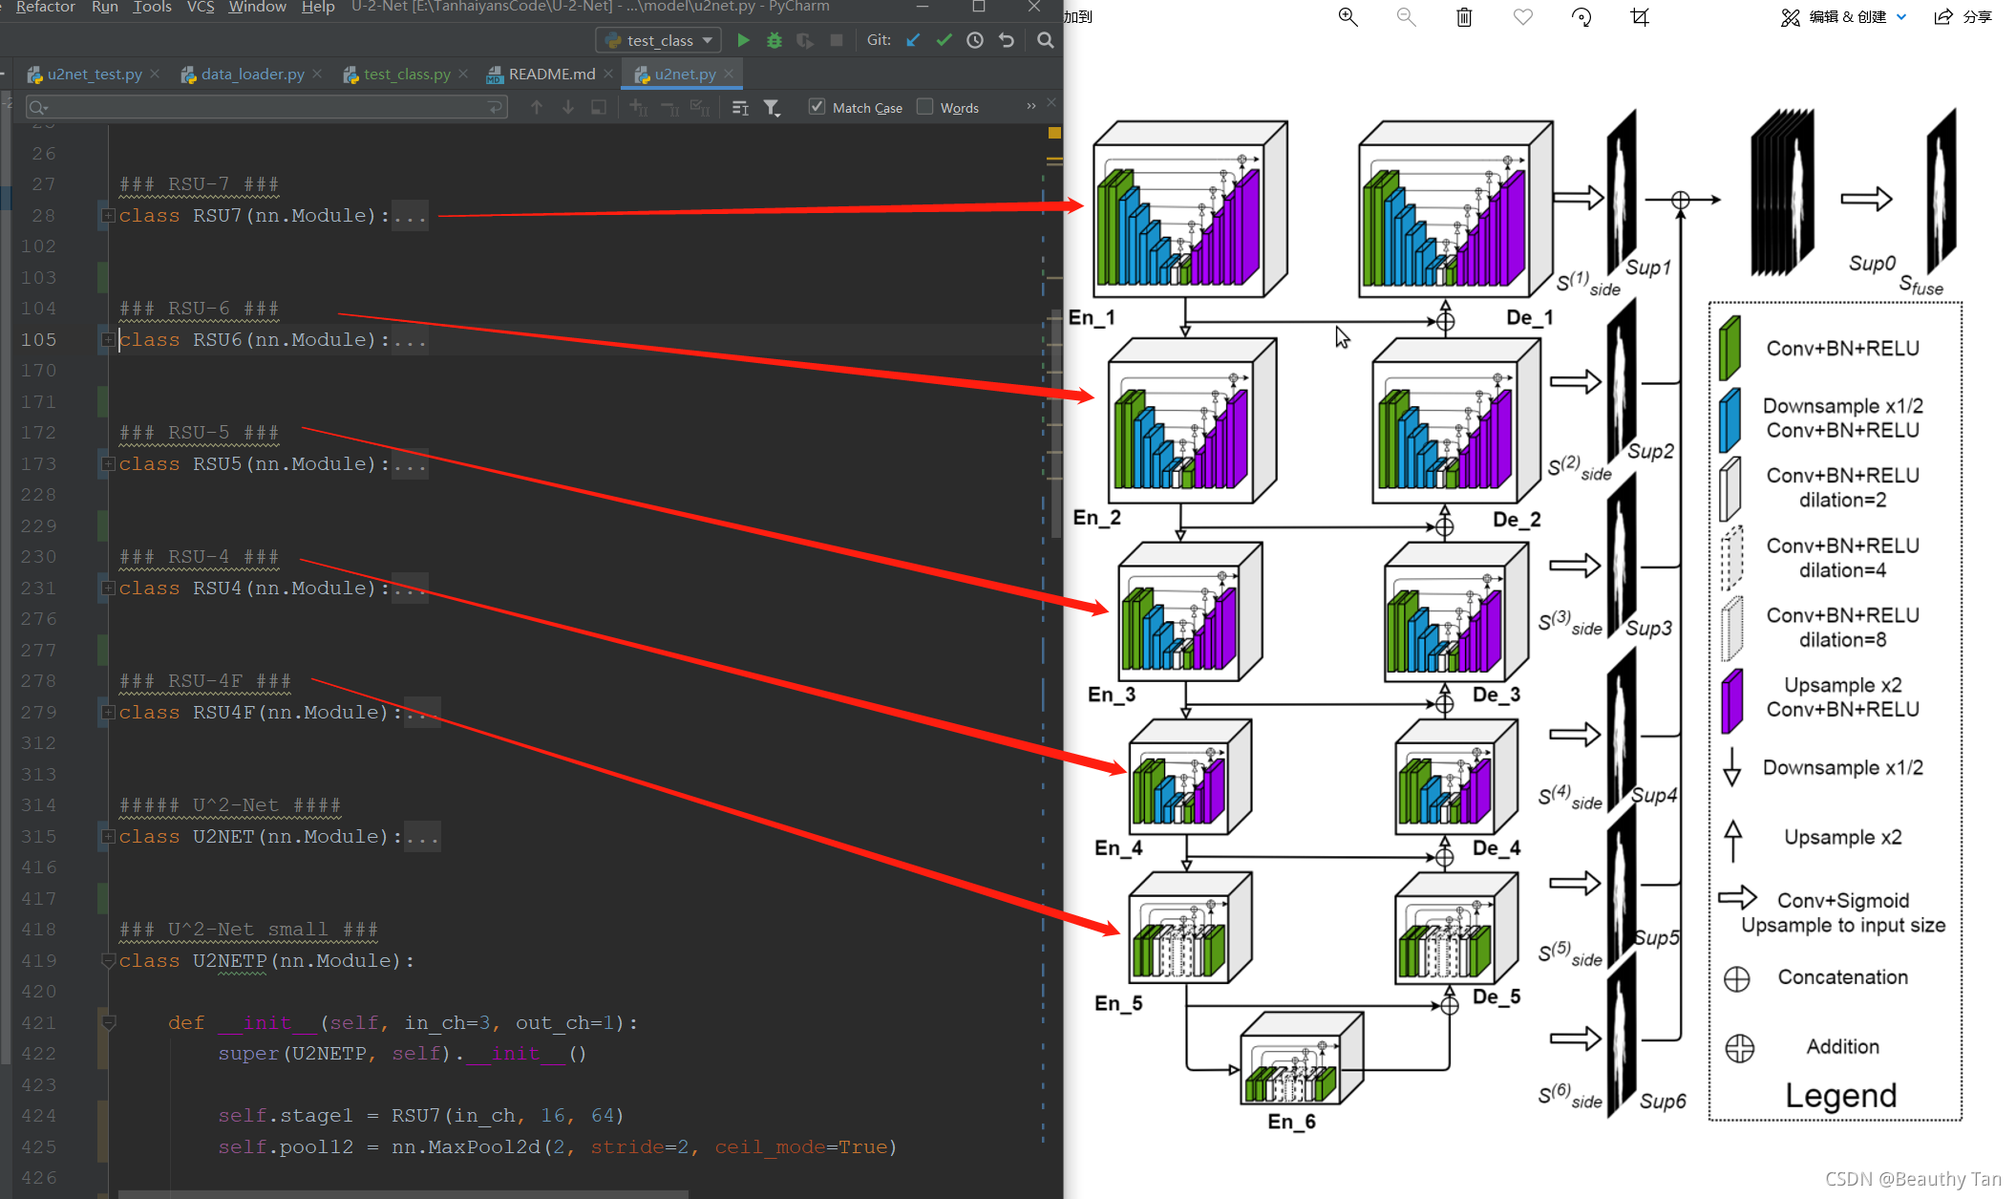2016x1199 pixels.
Task: Open Git history clock icon
Action: (975, 40)
